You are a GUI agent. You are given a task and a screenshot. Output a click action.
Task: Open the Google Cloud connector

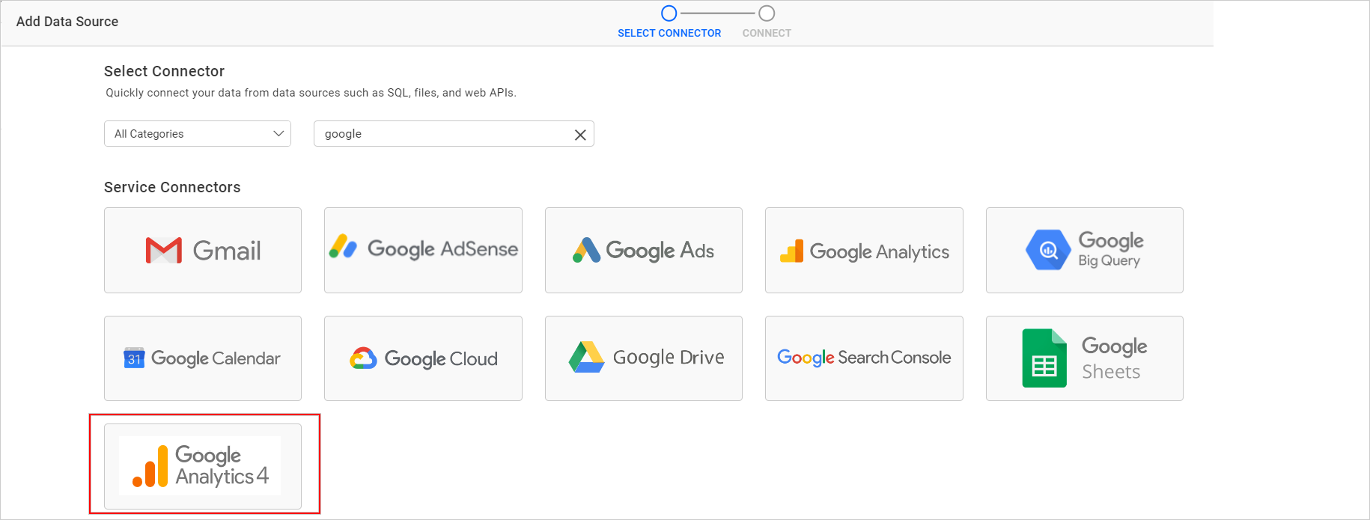click(x=423, y=358)
